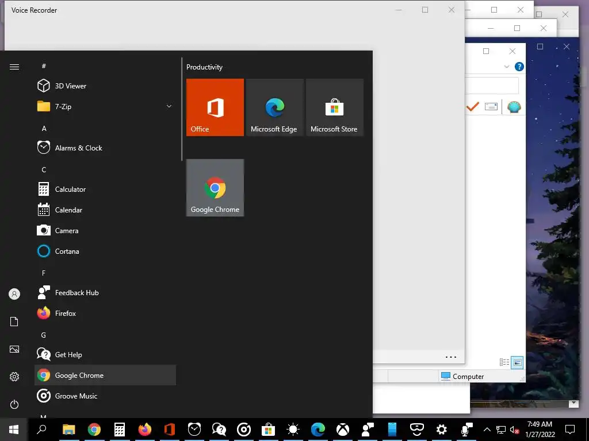
Task: Open Mixed Reality Portal on the taskbar
Action: click(x=417, y=430)
